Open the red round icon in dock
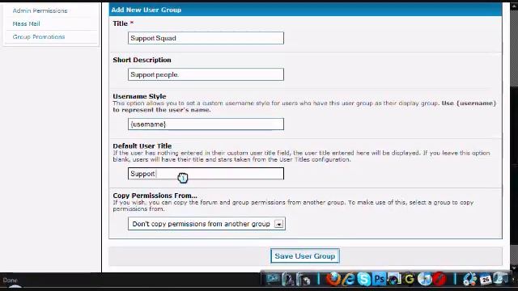This screenshot has height=291, width=518. point(439,279)
